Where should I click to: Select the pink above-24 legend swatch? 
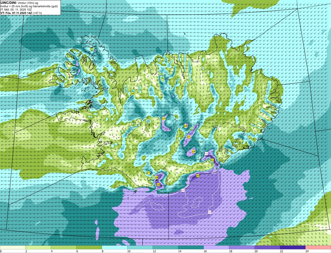click(x=318, y=247)
